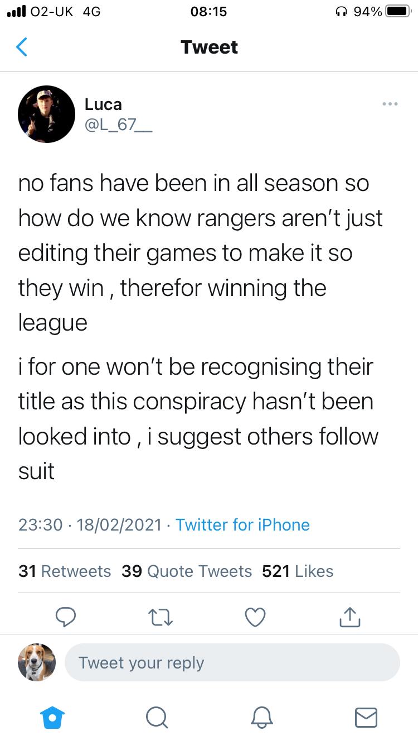View the 521 Likes list

(x=298, y=571)
